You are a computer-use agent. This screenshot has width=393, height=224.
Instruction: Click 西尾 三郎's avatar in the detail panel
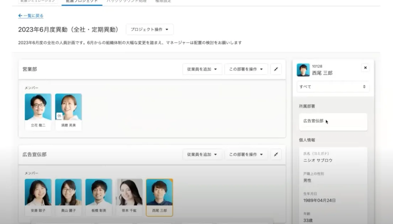point(303,70)
